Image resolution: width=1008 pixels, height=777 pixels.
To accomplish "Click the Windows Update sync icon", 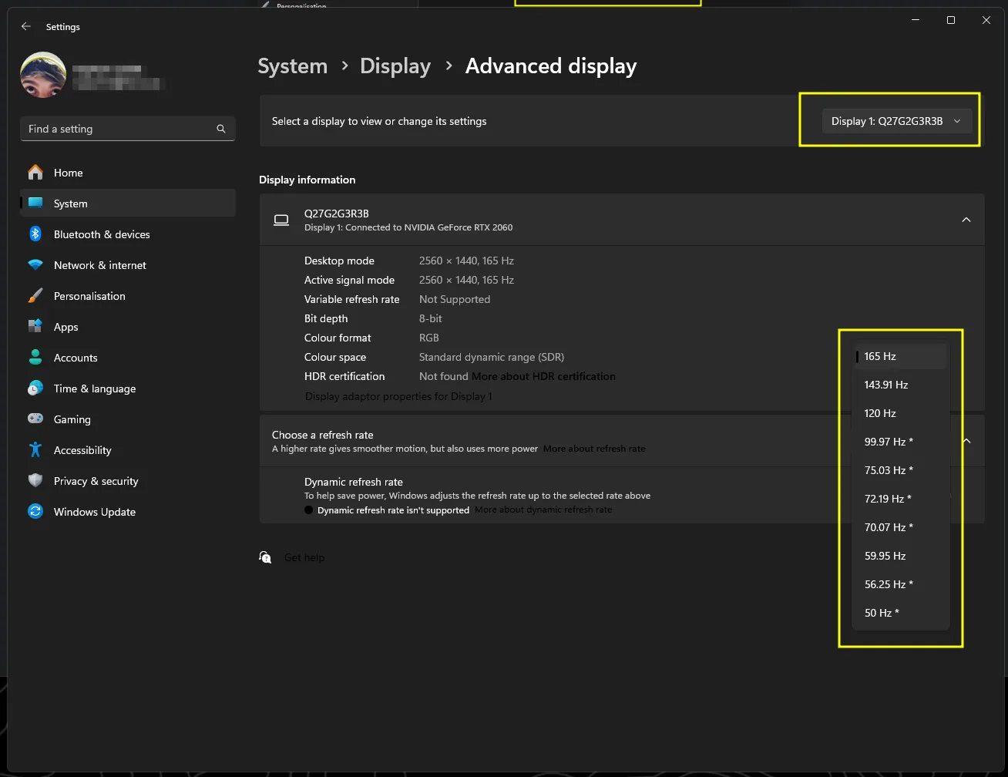I will click(x=35, y=512).
